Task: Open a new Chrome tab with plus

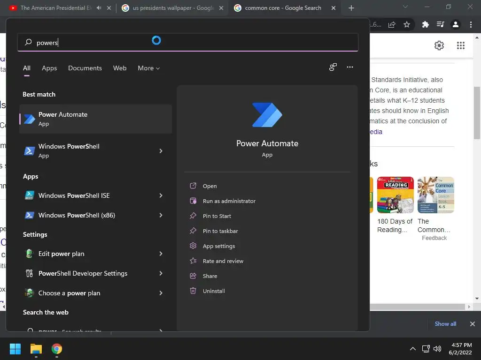Action: click(351, 8)
